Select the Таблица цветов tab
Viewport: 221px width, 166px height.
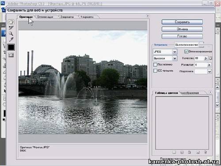pyautogui.click(x=166, y=93)
